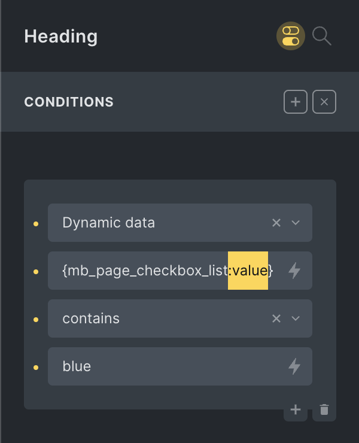The width and height of the screenshot is (359, 443).
Task: Clear the "contains" operator selection
Action: point(276,318)
